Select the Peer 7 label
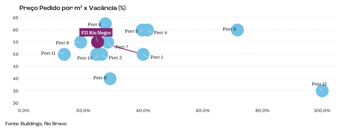This screenshot has width=358, height=129. click(122, 47)
